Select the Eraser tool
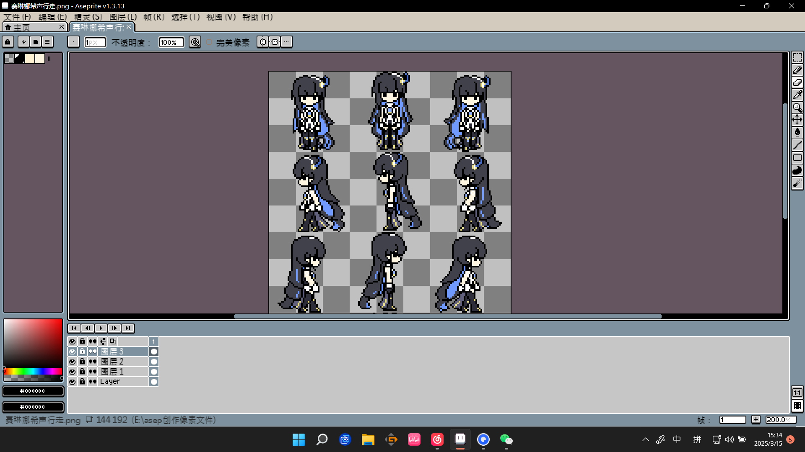Screen dimensions: 805x452 tap(797, 82)
